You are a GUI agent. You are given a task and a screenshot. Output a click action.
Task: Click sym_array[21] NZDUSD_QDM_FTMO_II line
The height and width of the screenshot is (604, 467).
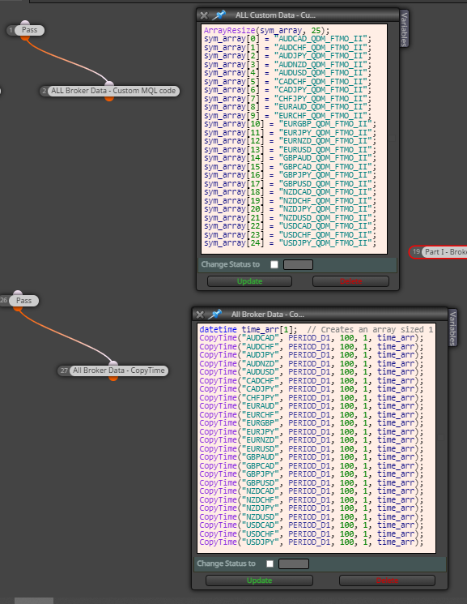click(x=290, y=217)
